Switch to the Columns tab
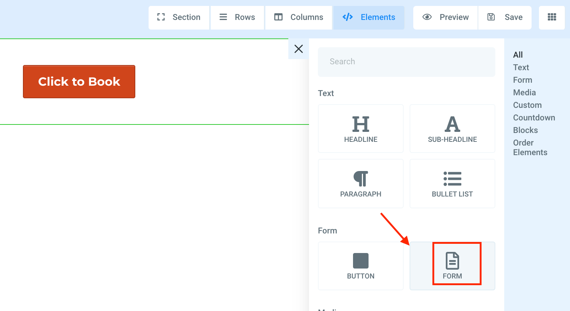Screen dimensions: 570x311 click(x=299, y=17)
